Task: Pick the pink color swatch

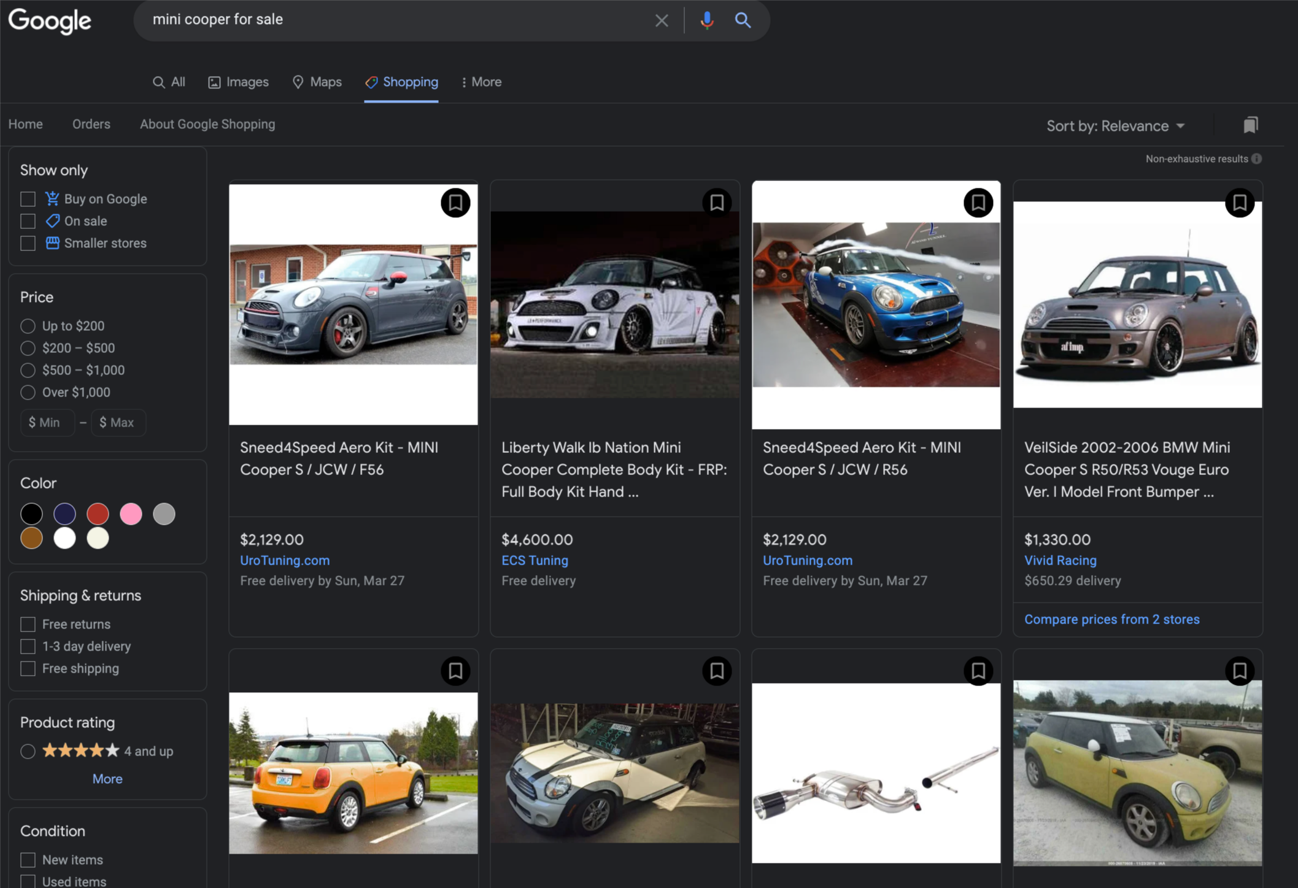Action: 131,514
